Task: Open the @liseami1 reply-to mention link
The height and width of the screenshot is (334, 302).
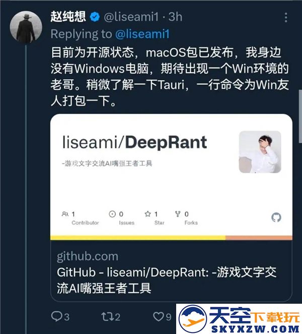Action: click(x=142, y=34)
